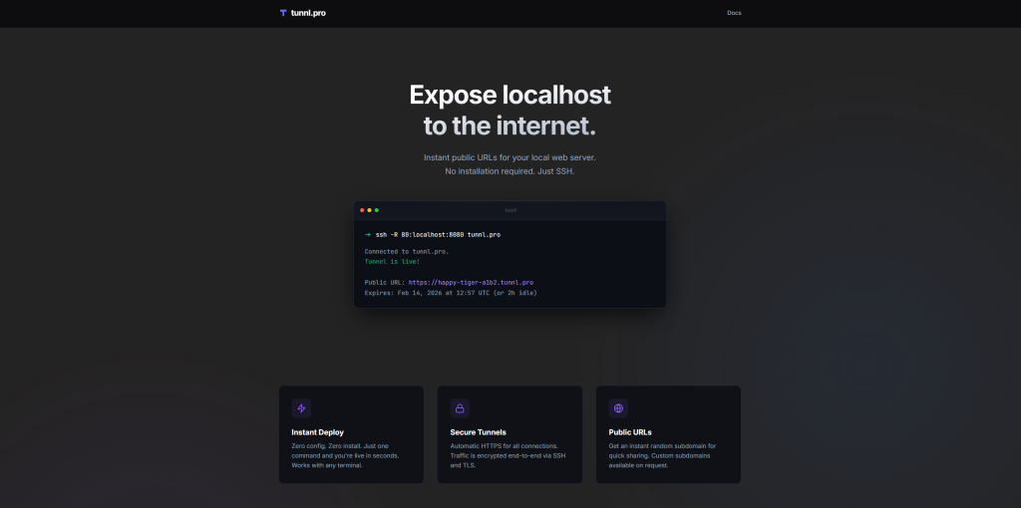Open the Docs link in header
Image resolution: width=1021 pixels, height=508 pixels.
pos(734,13)
